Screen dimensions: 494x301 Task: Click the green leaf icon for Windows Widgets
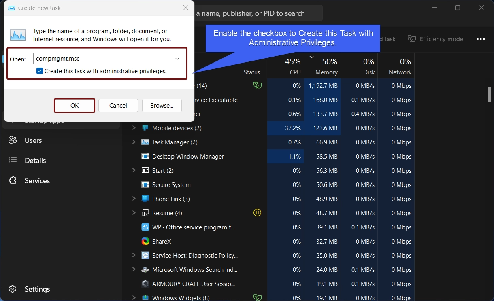[257, 298]
